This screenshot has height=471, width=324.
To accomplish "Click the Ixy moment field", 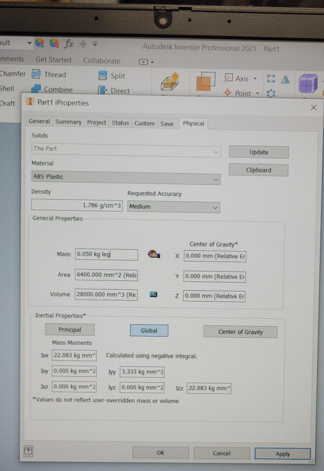I will pyautogui.click(x=74, y=371).
